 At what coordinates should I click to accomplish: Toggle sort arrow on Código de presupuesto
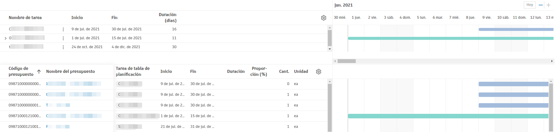point(39,72)
